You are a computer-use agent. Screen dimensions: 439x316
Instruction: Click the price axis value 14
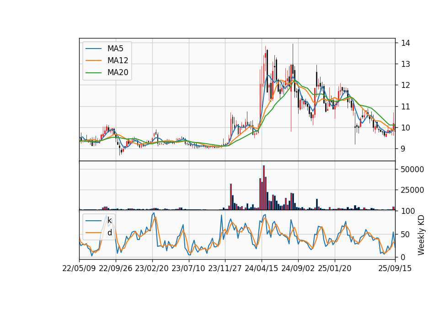coord(406,43)
